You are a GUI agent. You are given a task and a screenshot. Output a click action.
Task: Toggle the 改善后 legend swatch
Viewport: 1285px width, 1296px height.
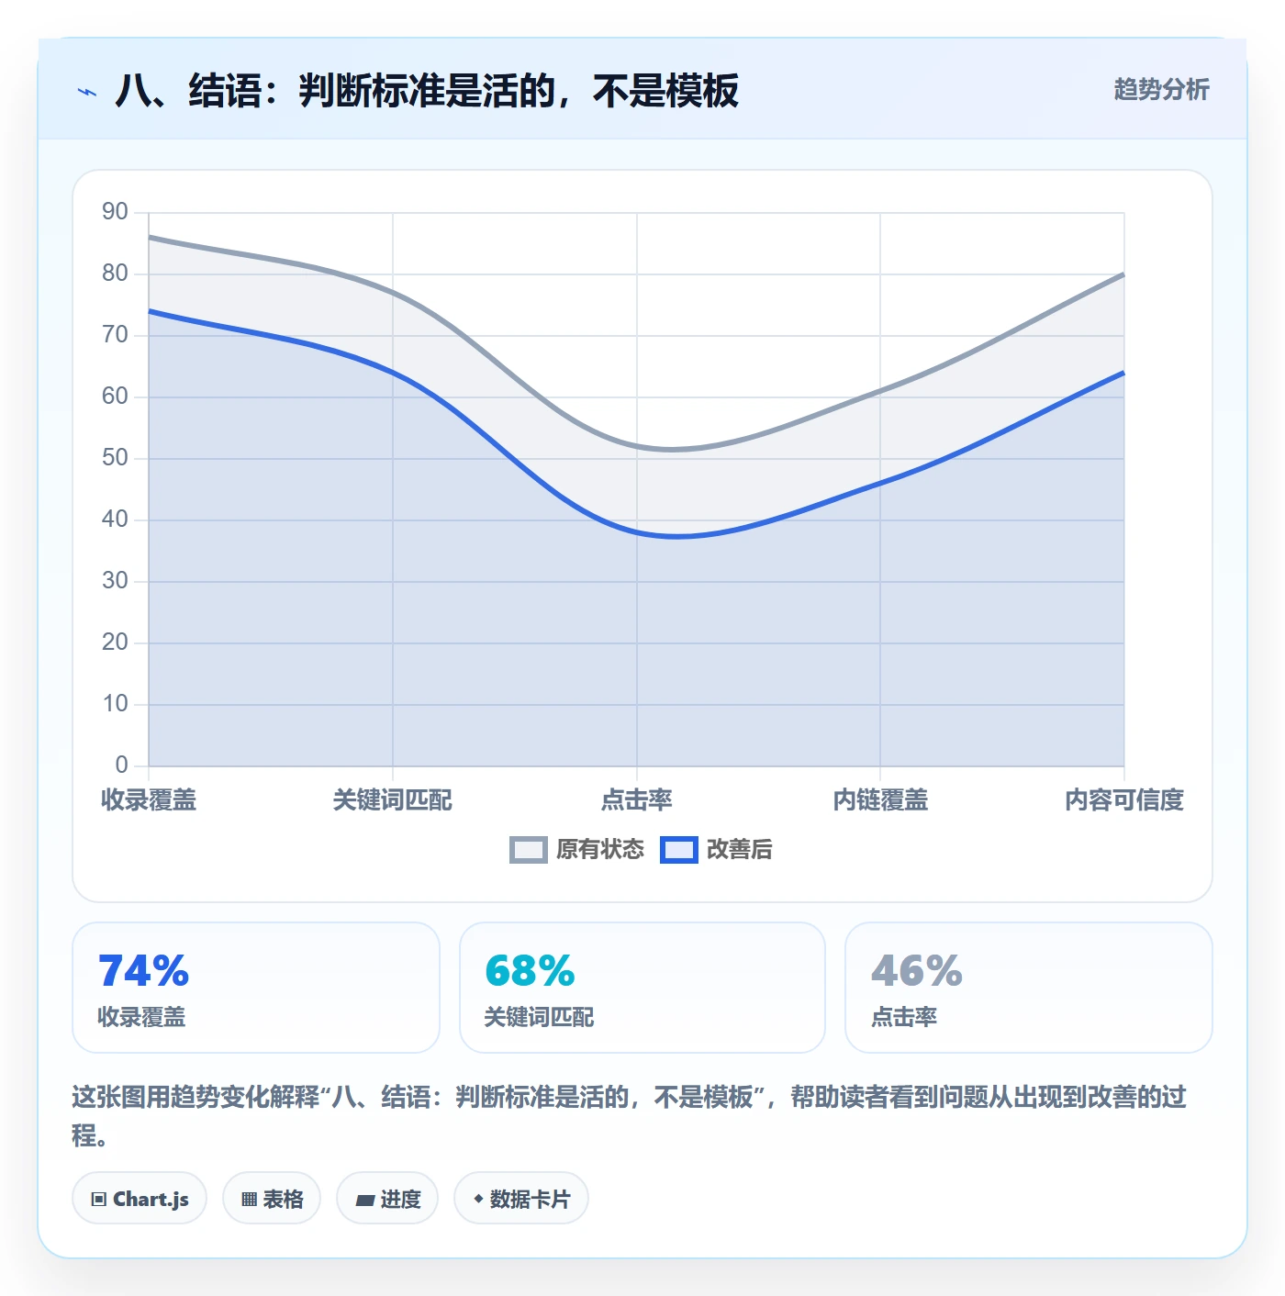(x=678, y=850)
